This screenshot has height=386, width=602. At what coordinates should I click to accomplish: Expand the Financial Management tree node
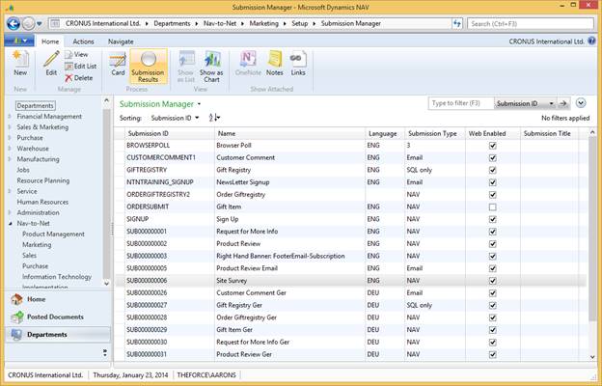(x=10, y=117)
